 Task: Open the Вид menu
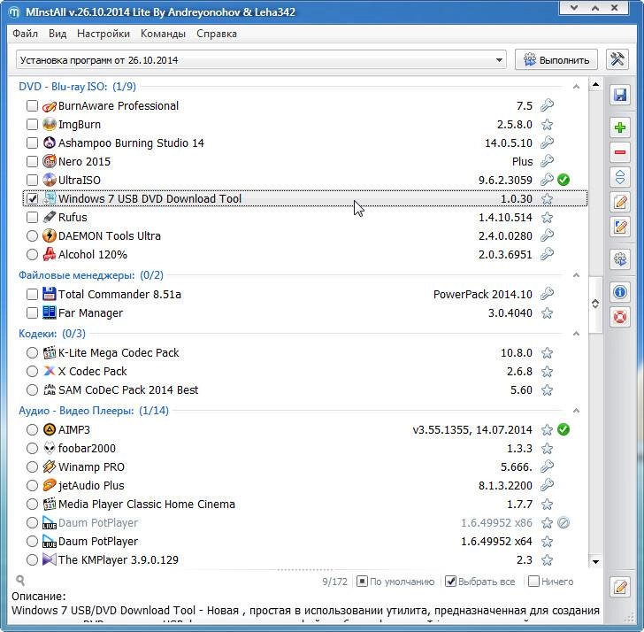click(57, 34)
